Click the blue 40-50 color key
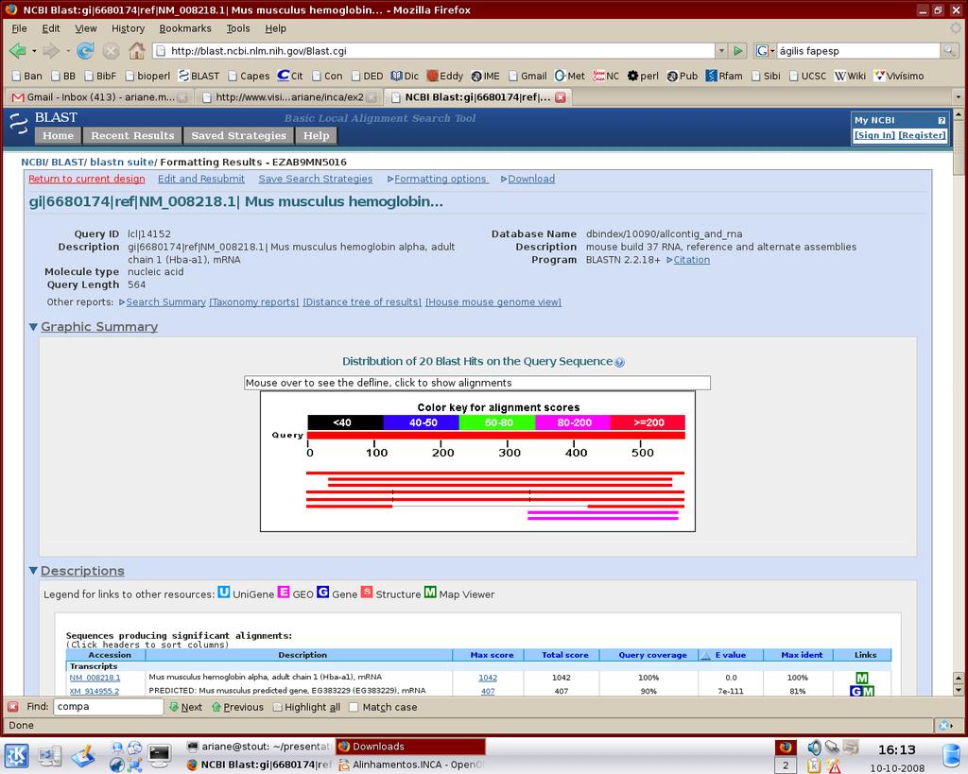This screenshot has width=968, height=774. click(x=422, y=422)
